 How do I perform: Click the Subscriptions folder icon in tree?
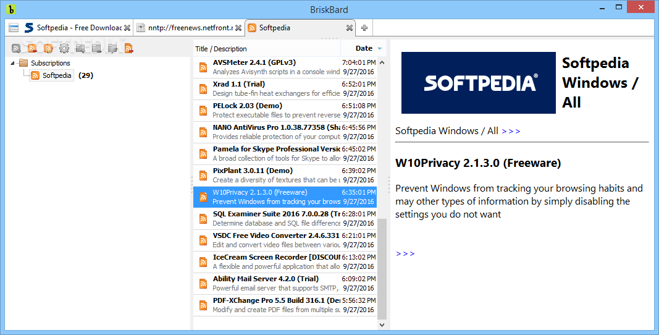[23, 63]
